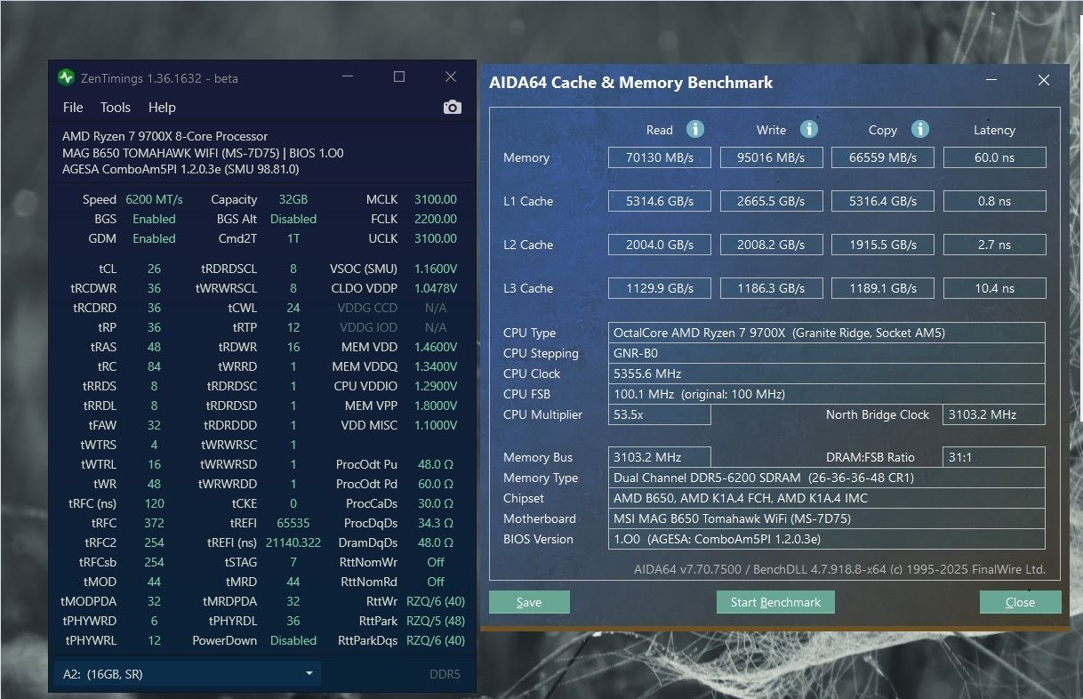
Task: Open the File menu in ZenTimings
Action: tap(73, 108)
